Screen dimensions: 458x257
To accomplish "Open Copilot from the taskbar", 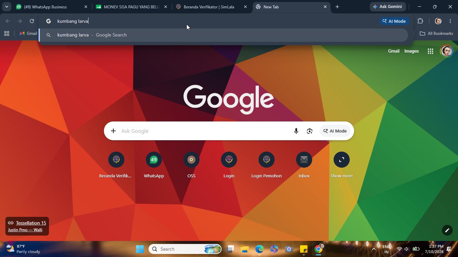I will tap(274, 249).
